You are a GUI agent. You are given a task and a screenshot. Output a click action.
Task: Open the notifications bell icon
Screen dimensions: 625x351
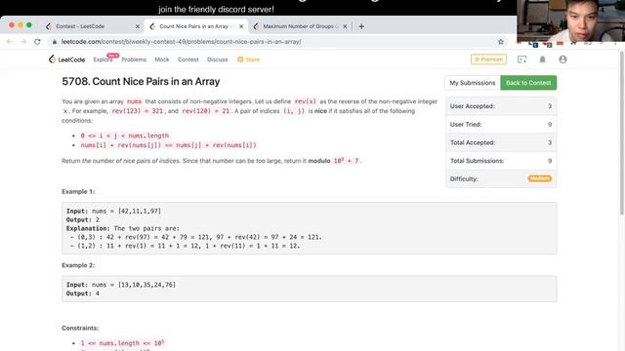click(x=543, y=59)
